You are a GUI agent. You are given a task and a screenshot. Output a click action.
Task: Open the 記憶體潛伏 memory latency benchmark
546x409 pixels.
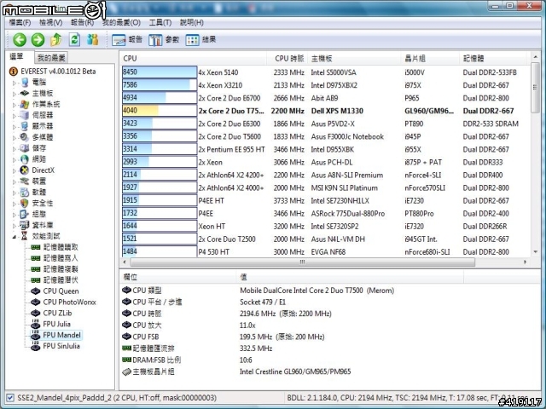click(x=55, y=280)
